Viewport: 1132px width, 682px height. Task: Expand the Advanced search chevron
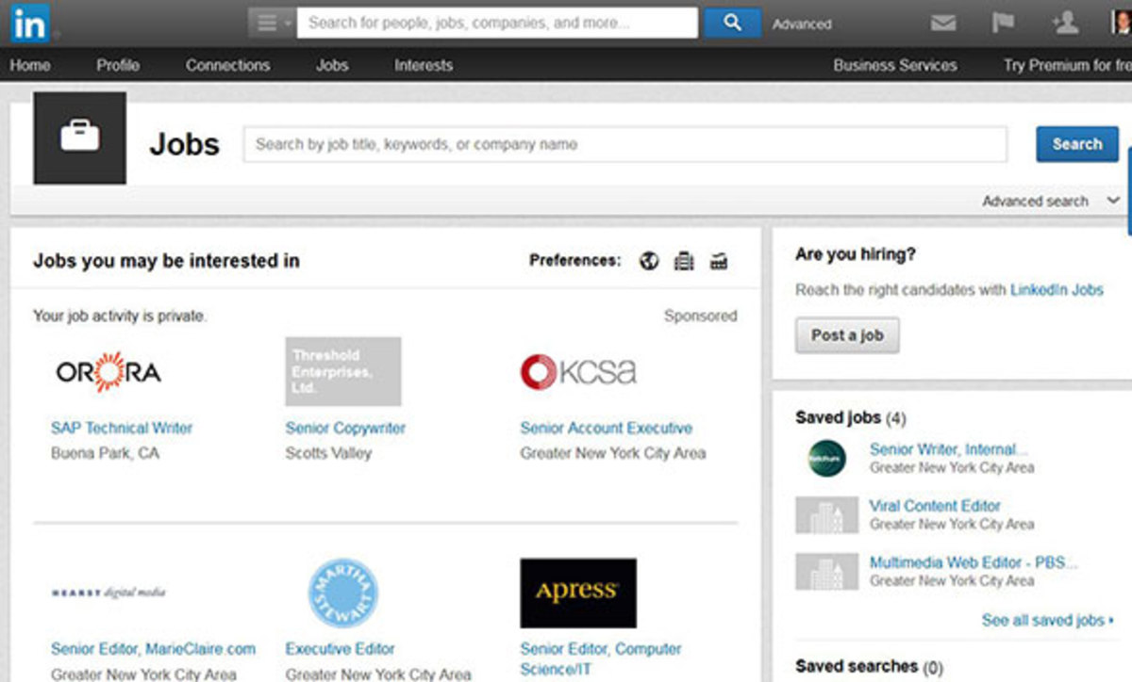coord(1112,201)
